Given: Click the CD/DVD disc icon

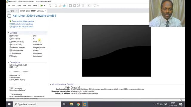Looking at the screenshot, I should pos(10,45).
